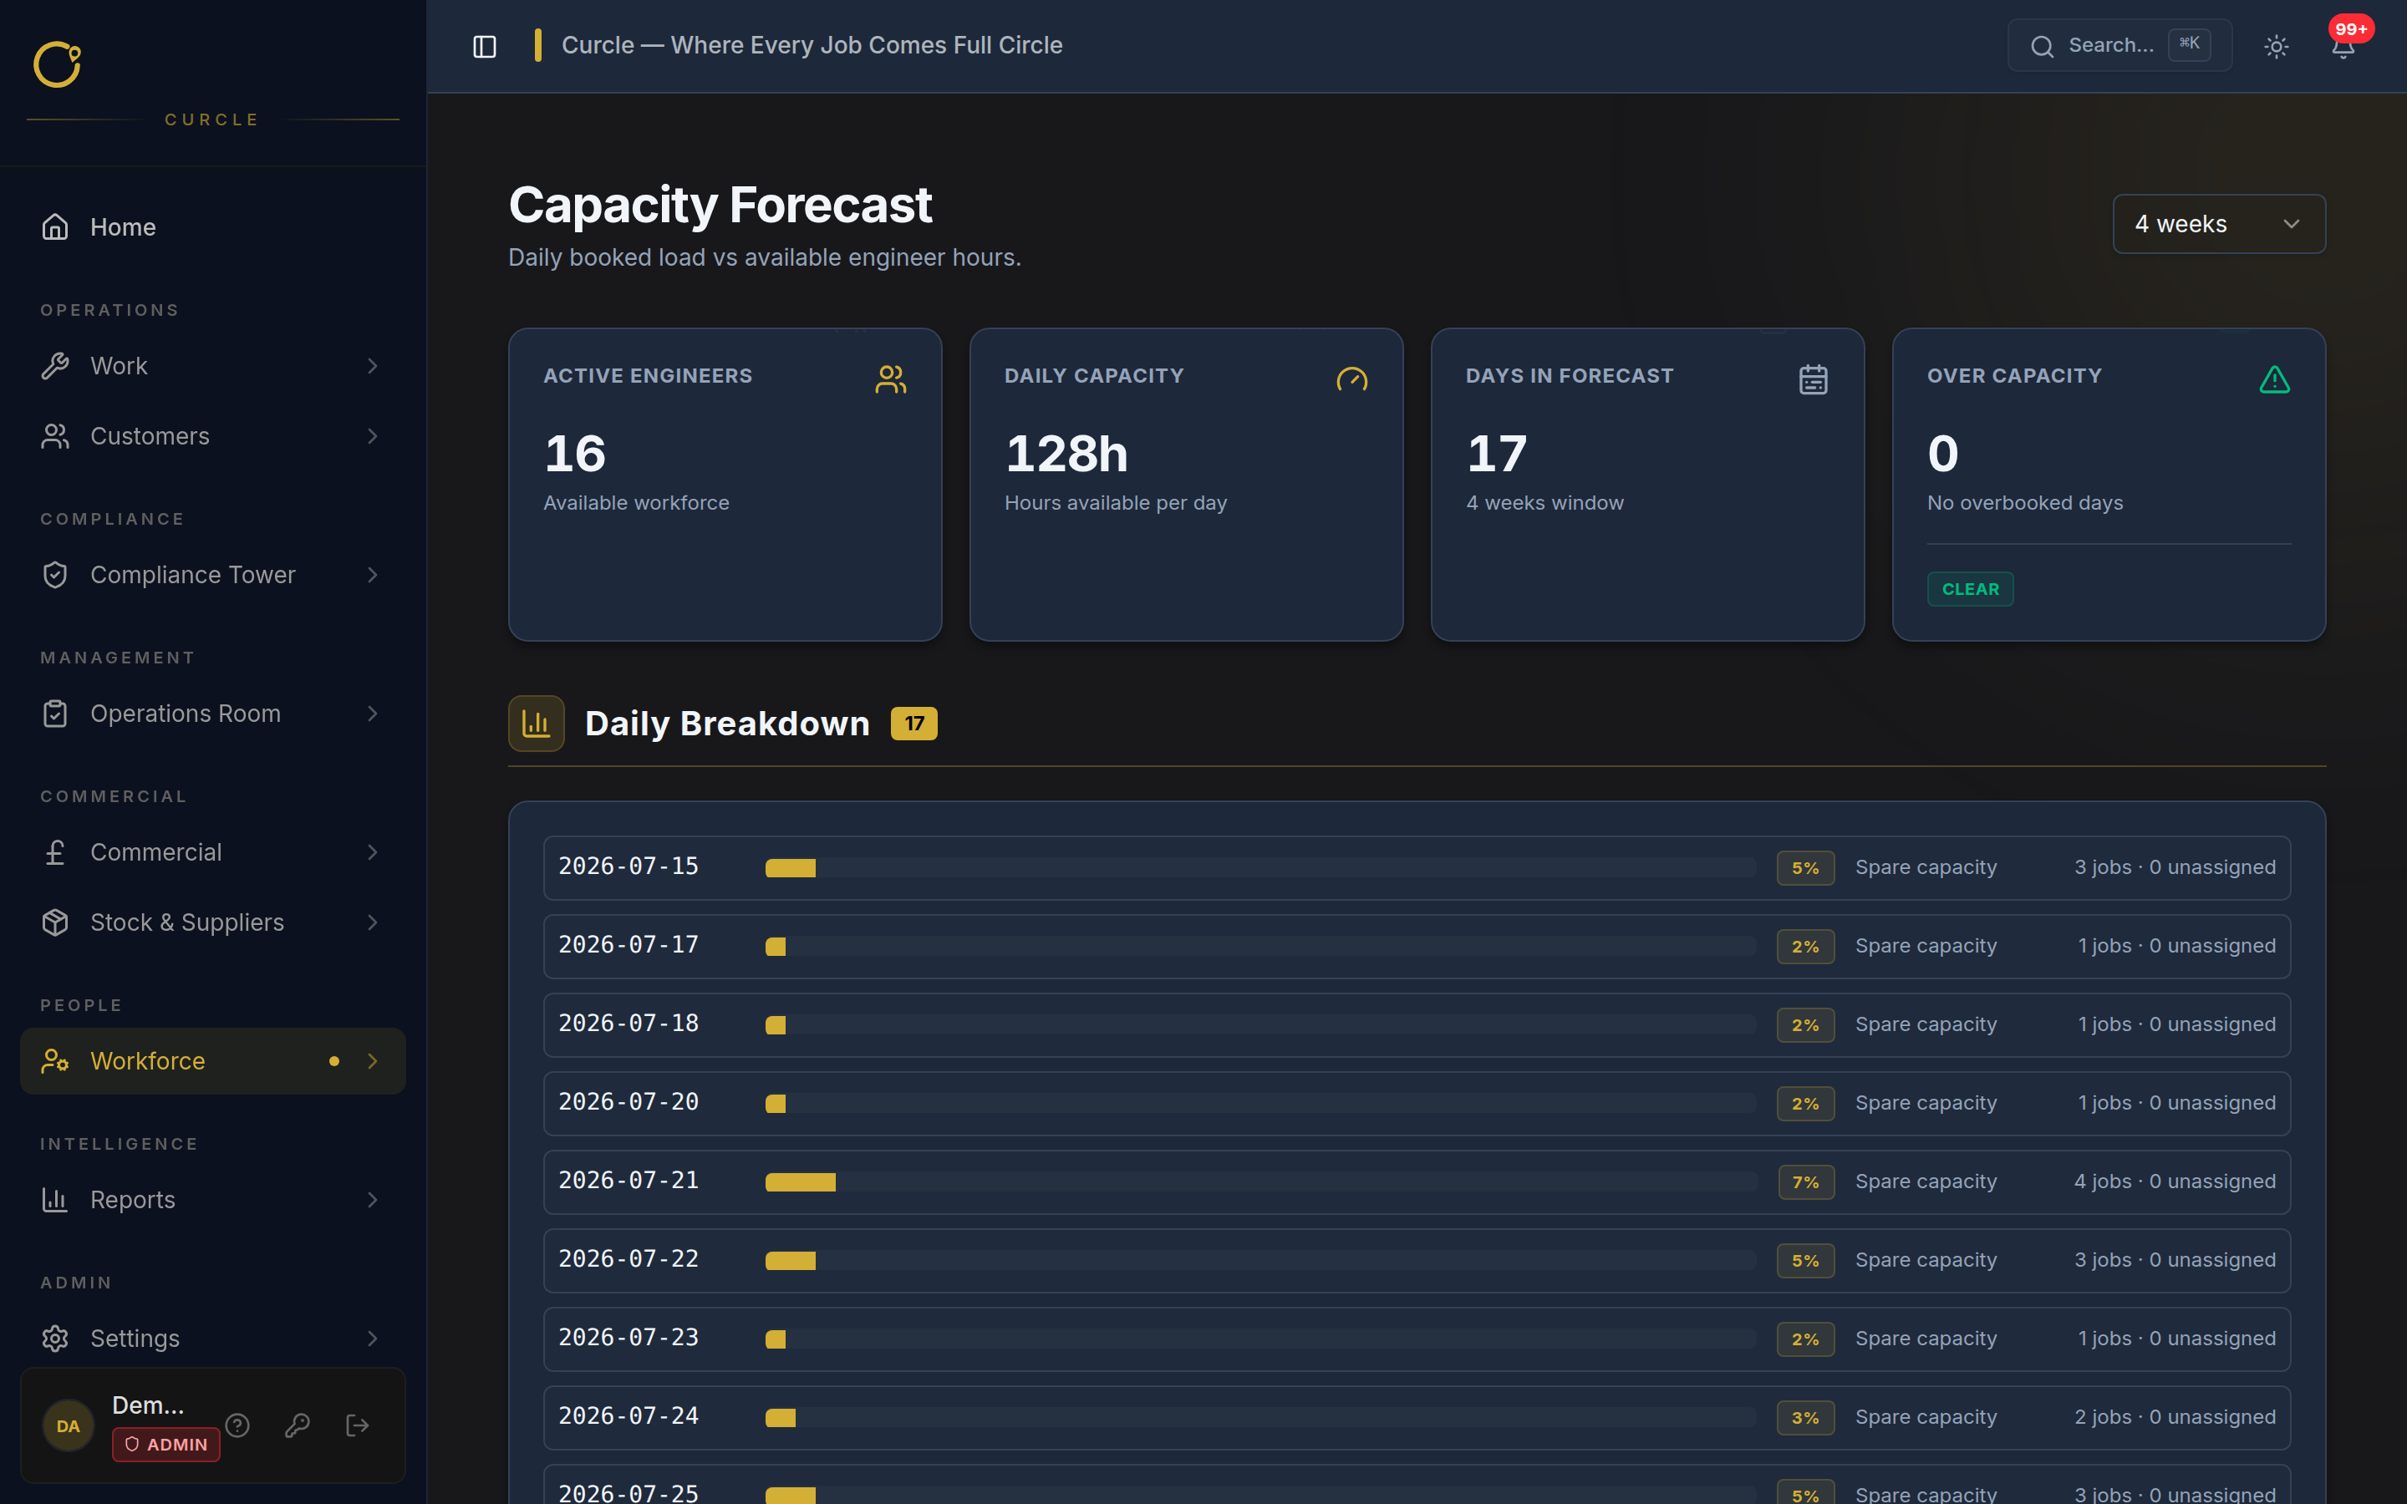
Task: Click the Curcle logo icon
Action: point(57,64)
